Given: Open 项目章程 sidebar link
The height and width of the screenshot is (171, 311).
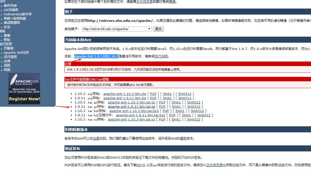Looking at the screenshot, I should click(10, 57).
